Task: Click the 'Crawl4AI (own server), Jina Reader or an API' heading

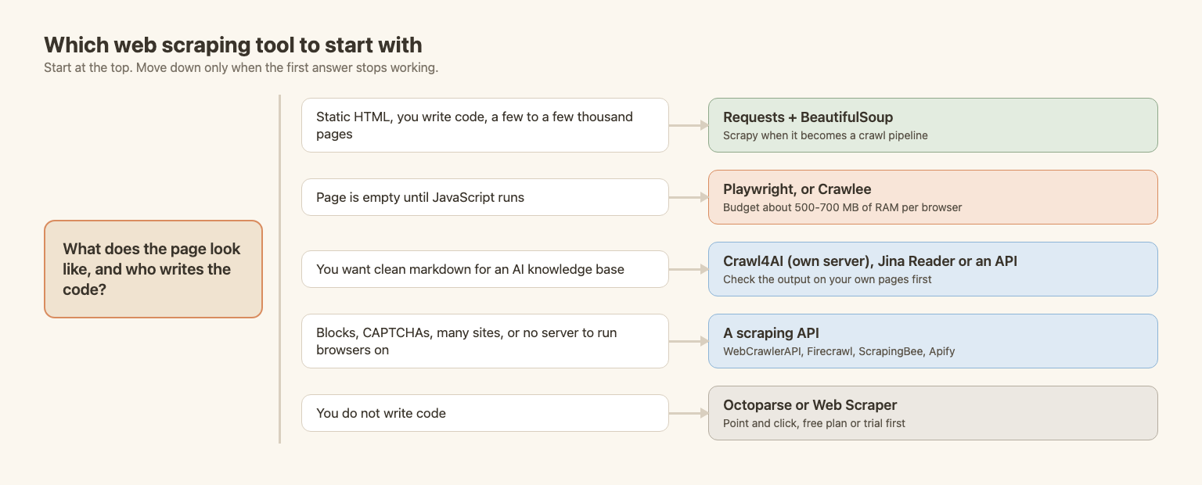Action: [870, 261]
